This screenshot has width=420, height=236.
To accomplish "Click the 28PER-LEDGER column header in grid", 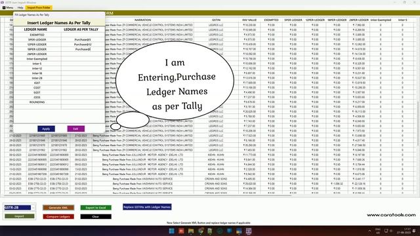I will pos(359,20).
